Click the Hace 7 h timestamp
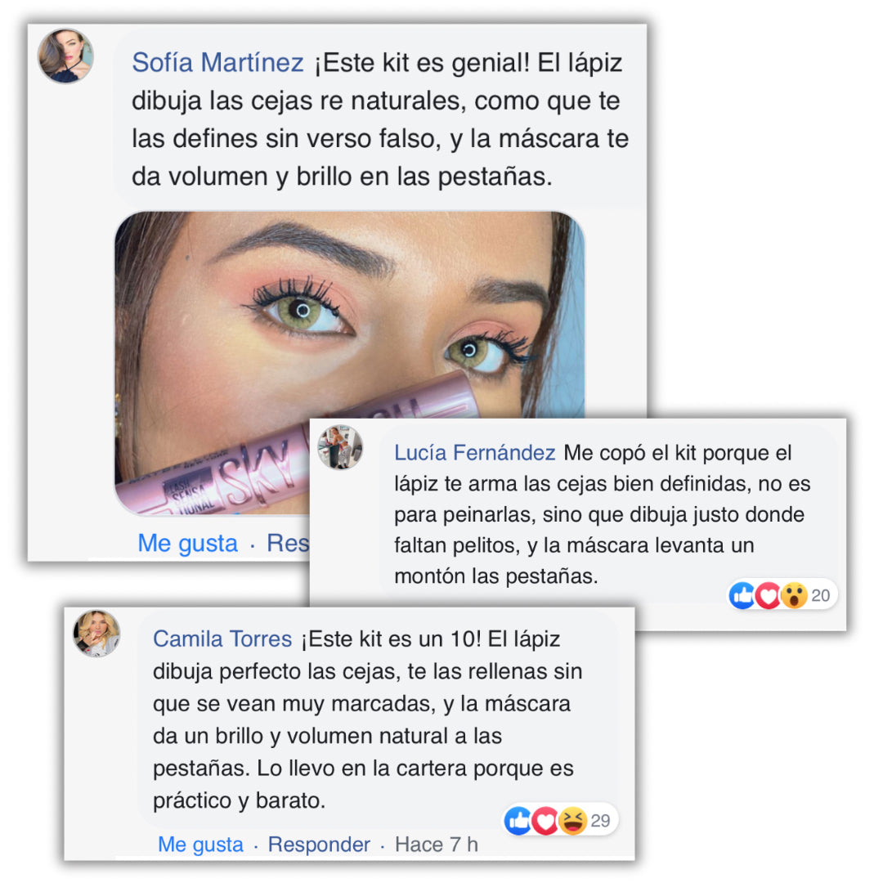Image resolution: width=883 pixels, height=883 pixels. (437, 844)
